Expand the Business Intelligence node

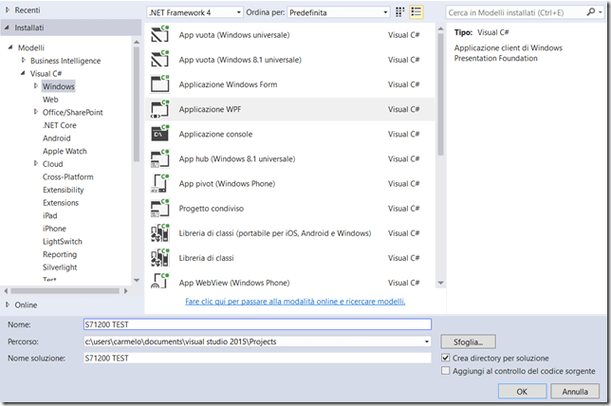pos(24,61)
